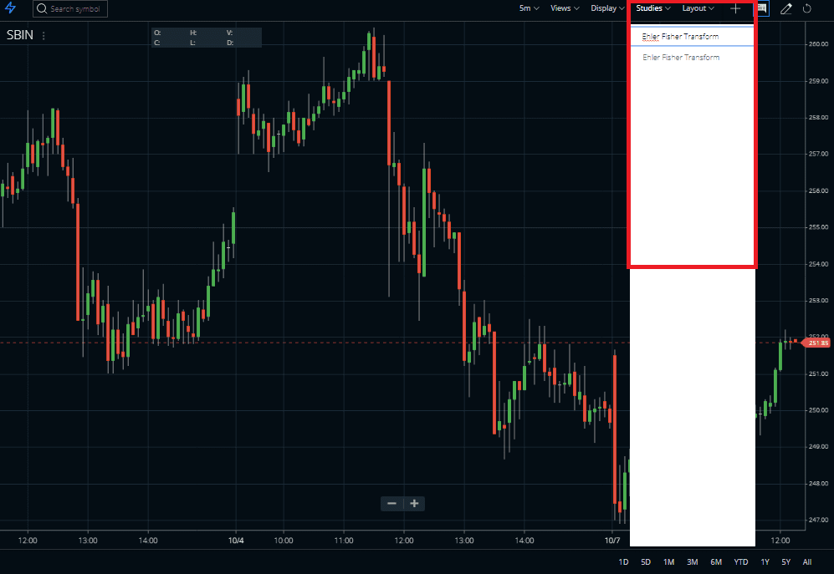Click the 247.00 price axis label
Image resolution: width=834 pixels, height=574 pixels.
pyautogui.click(x=818, y=520)
